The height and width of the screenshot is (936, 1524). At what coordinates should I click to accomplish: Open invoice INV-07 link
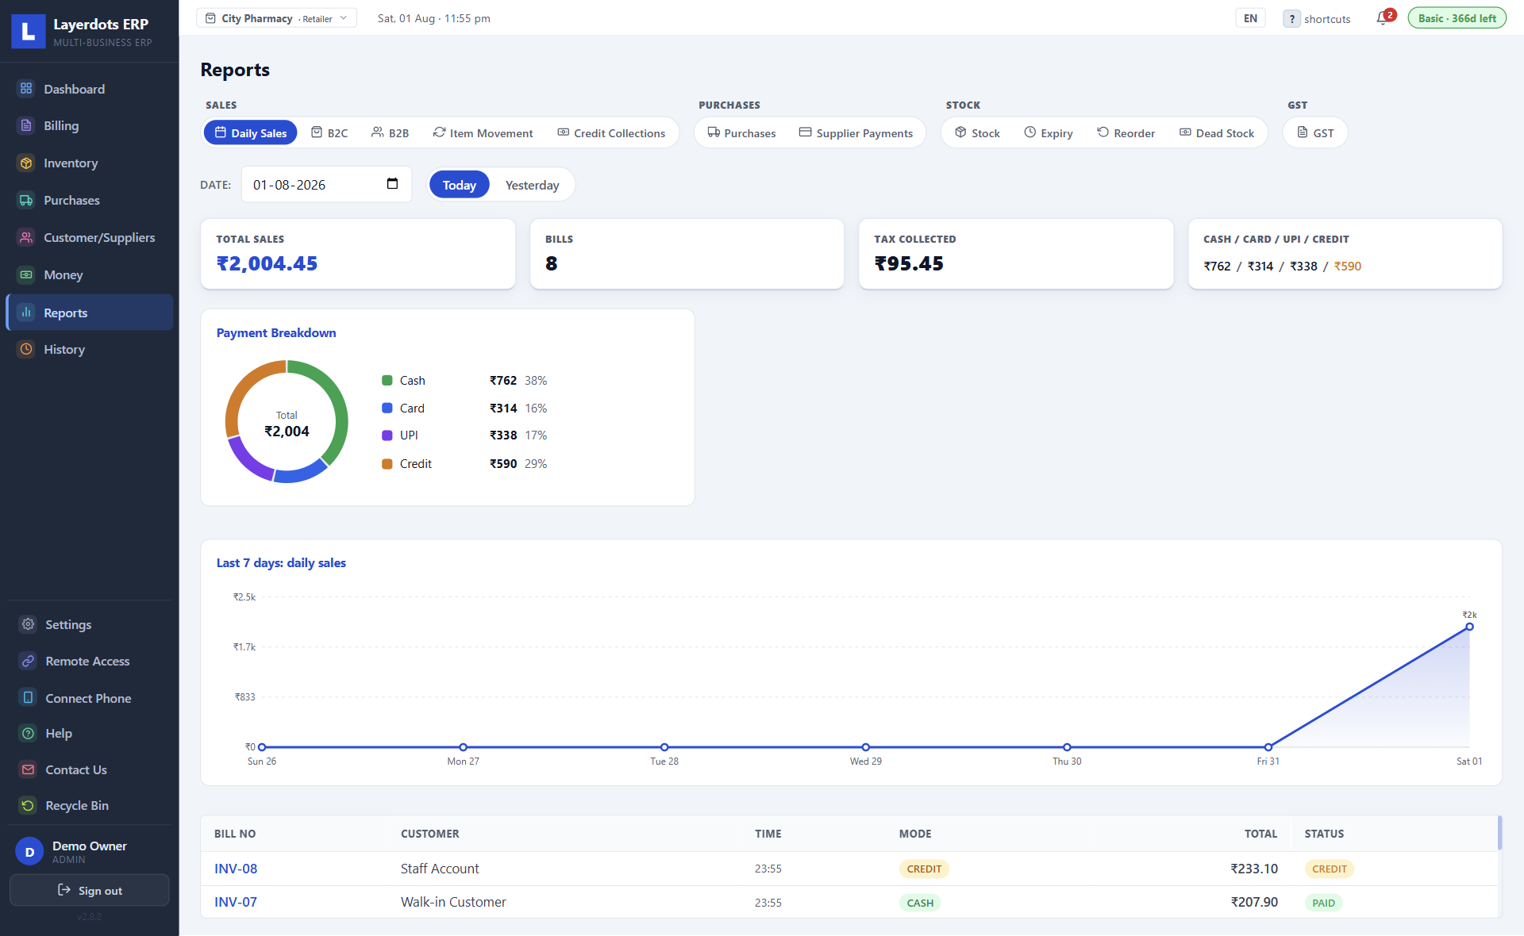[x=236, y=902]
